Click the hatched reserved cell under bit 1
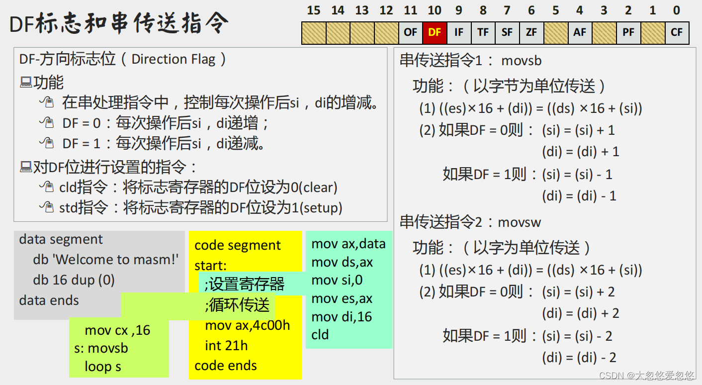Image resolution: width=702 pixels, height=385 pixels. click(653, 32)
